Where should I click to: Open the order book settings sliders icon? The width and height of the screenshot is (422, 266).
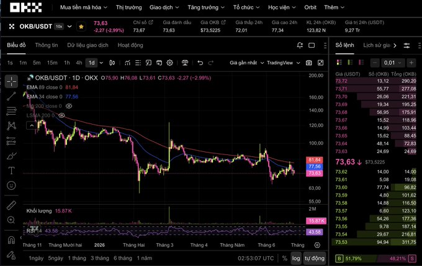(x=406, y=45)
